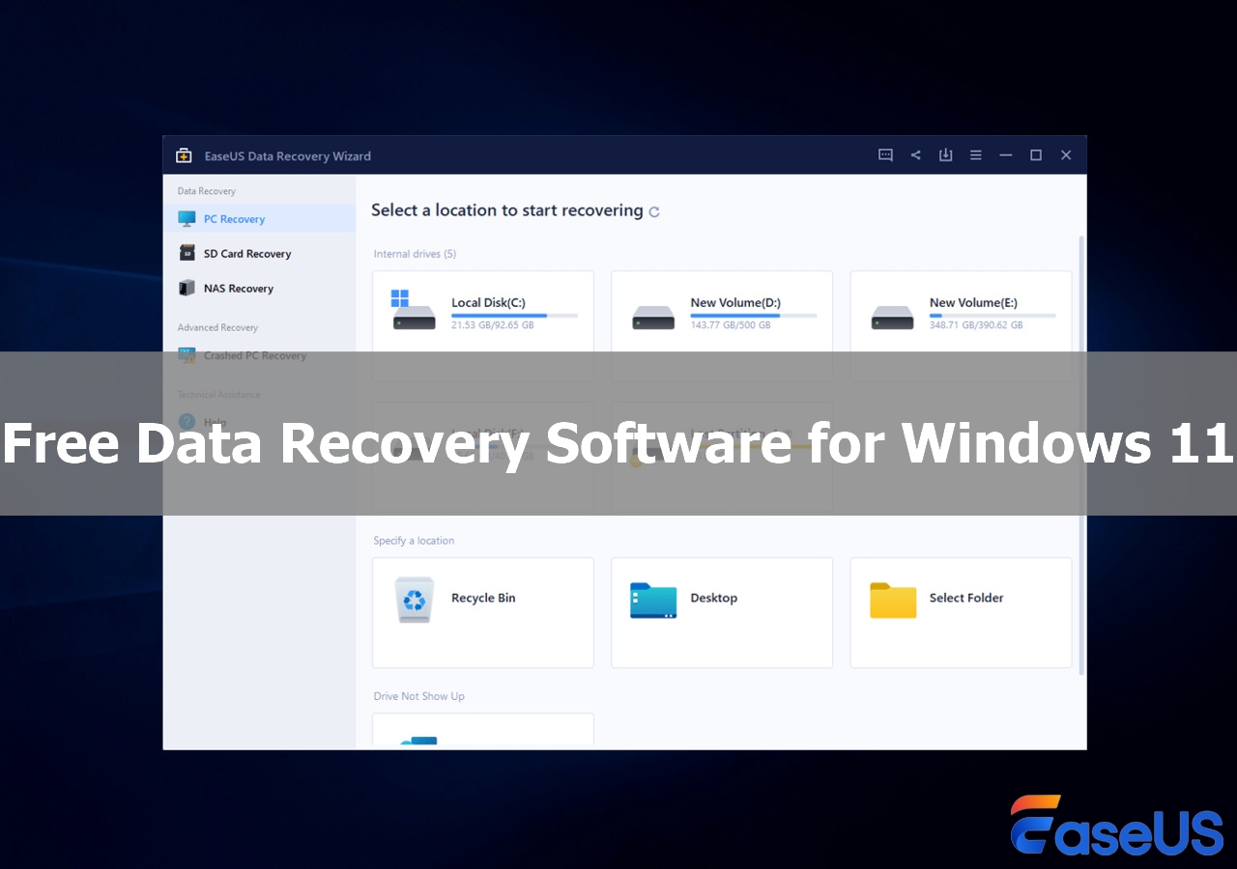Click the 'Select Folder' label

tap(966, 599)
